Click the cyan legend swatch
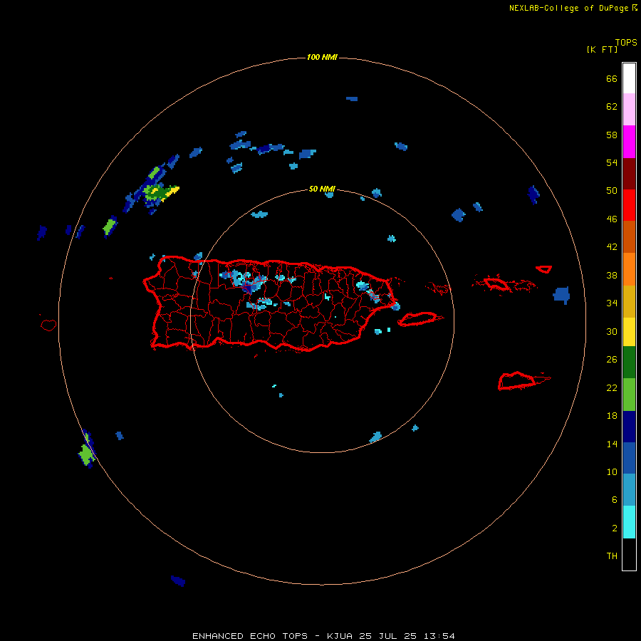Screen dimensions: 641x641 (629, 522)
